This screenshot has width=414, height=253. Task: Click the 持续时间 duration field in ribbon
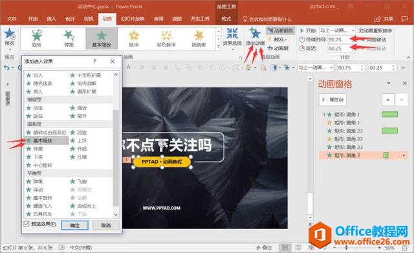click(x=340, y=39)
